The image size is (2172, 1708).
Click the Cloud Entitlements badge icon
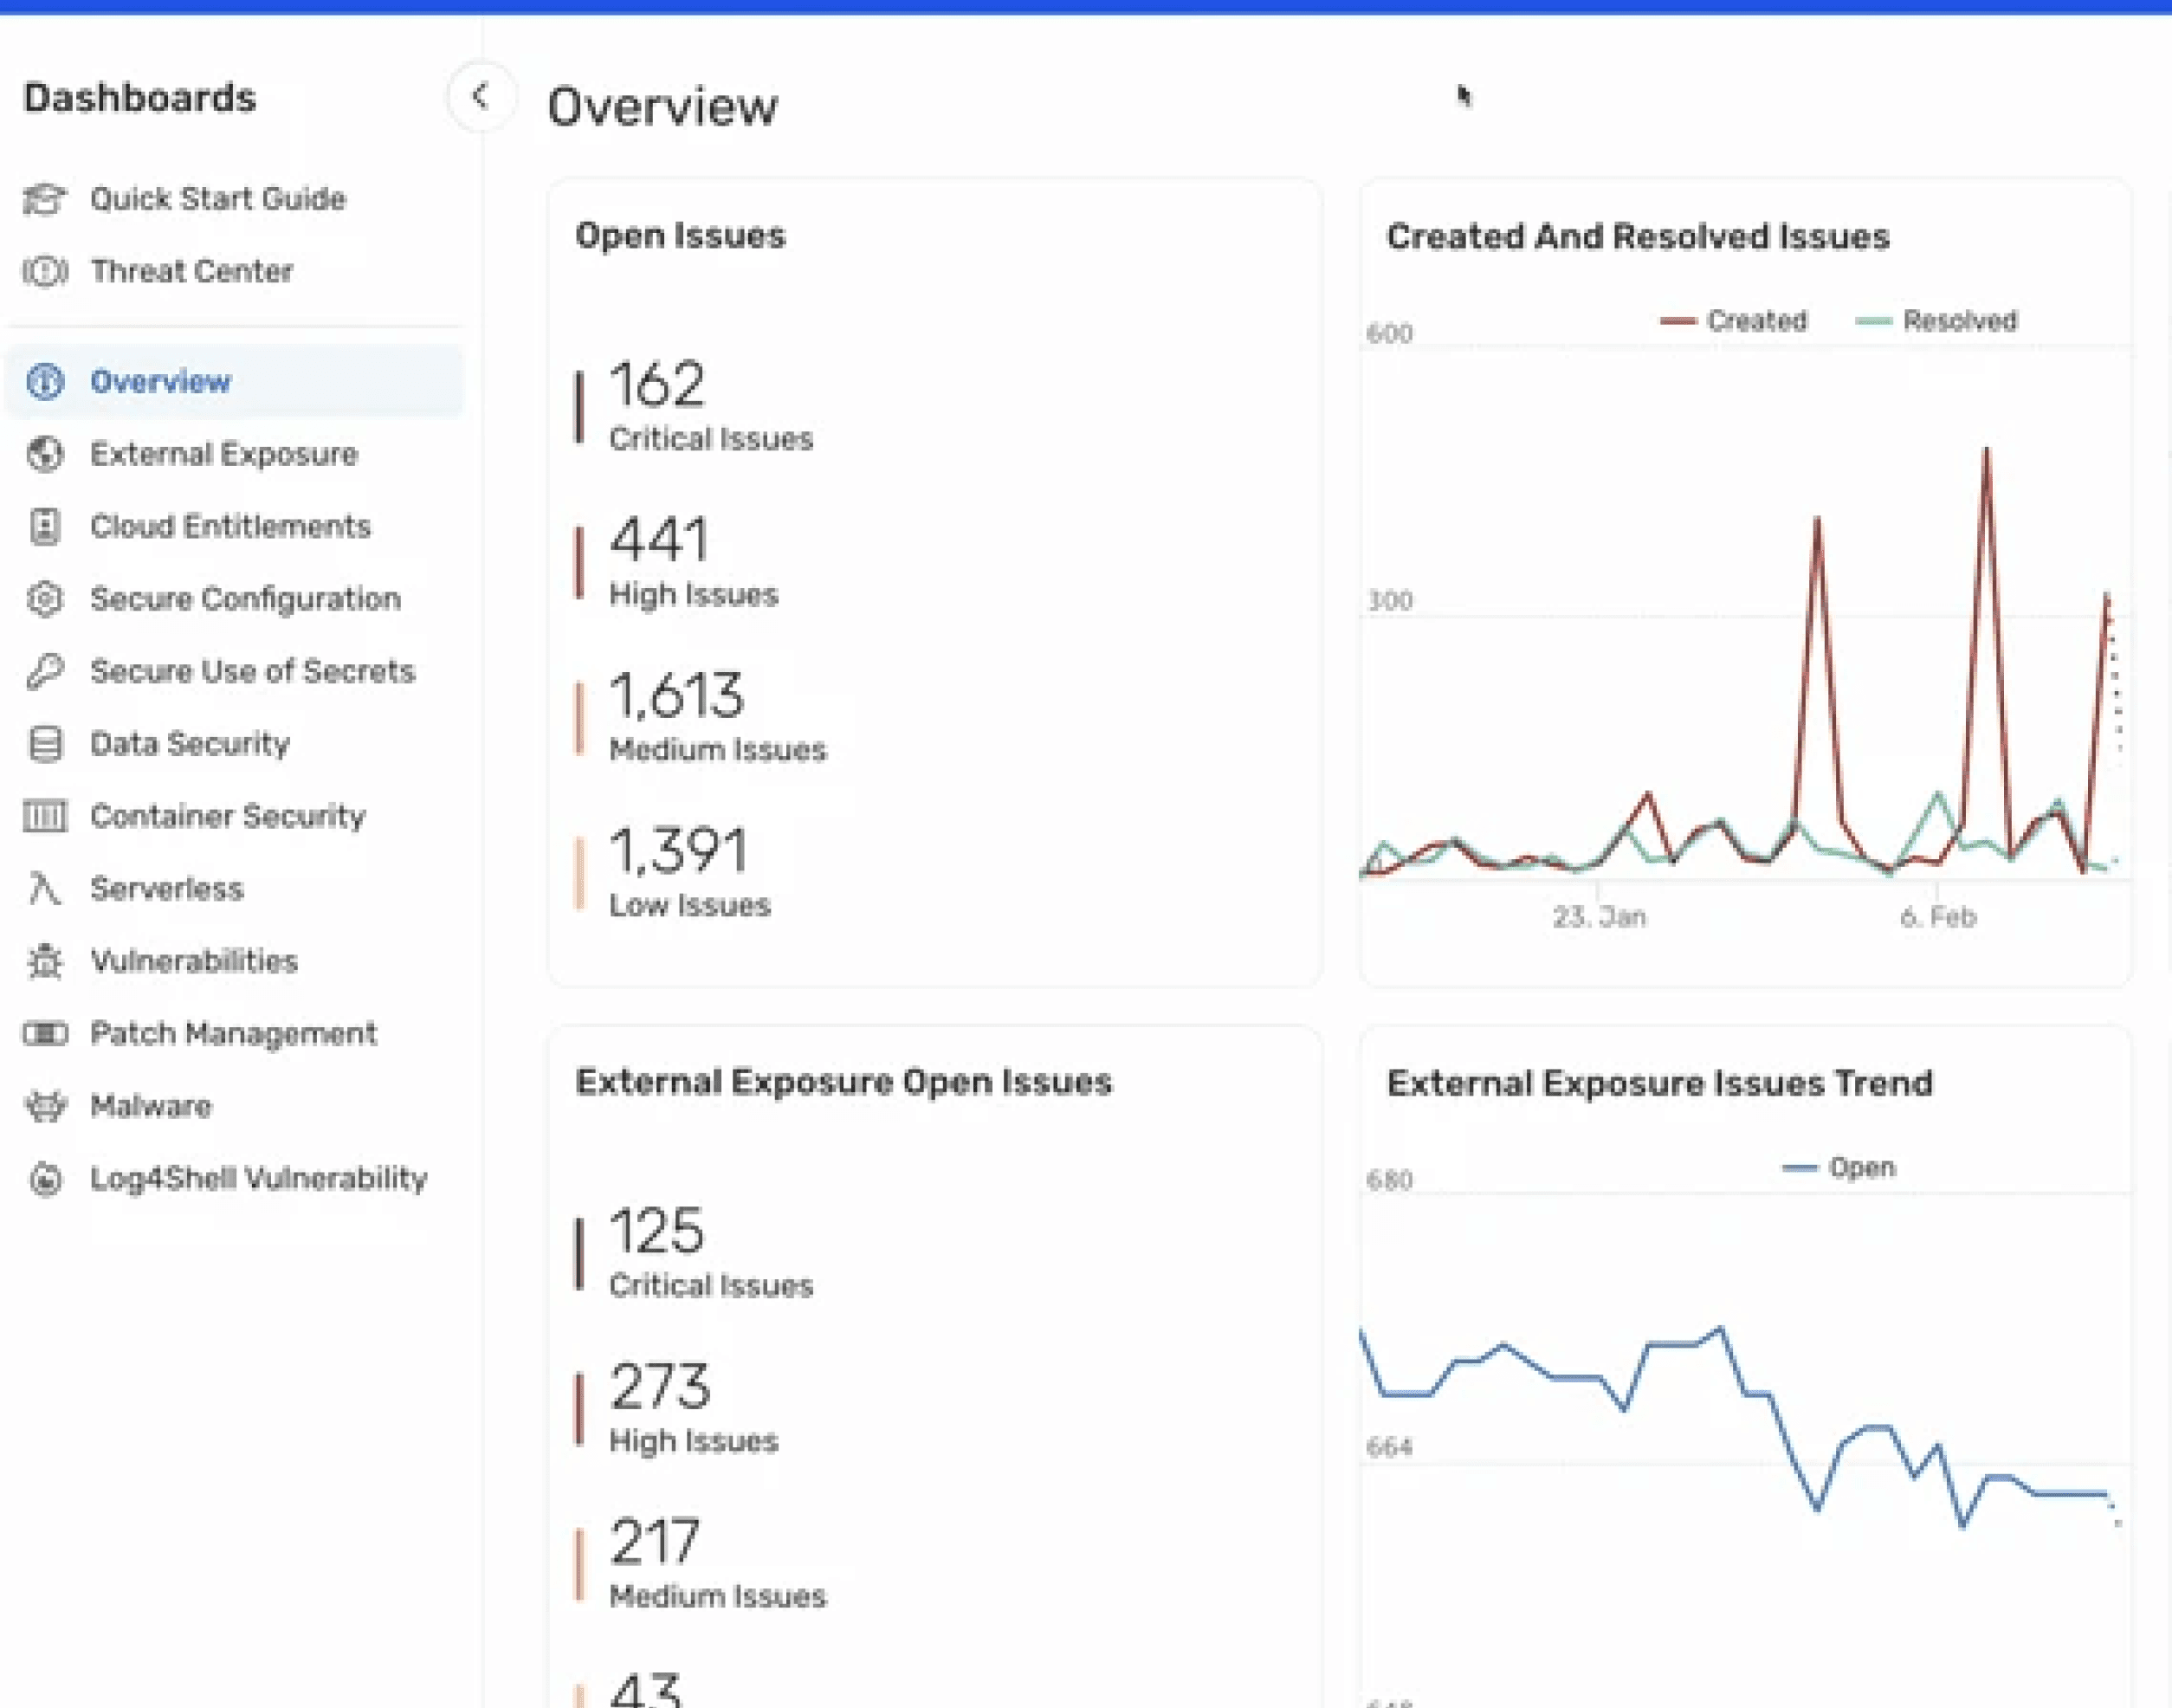[45, 526]
